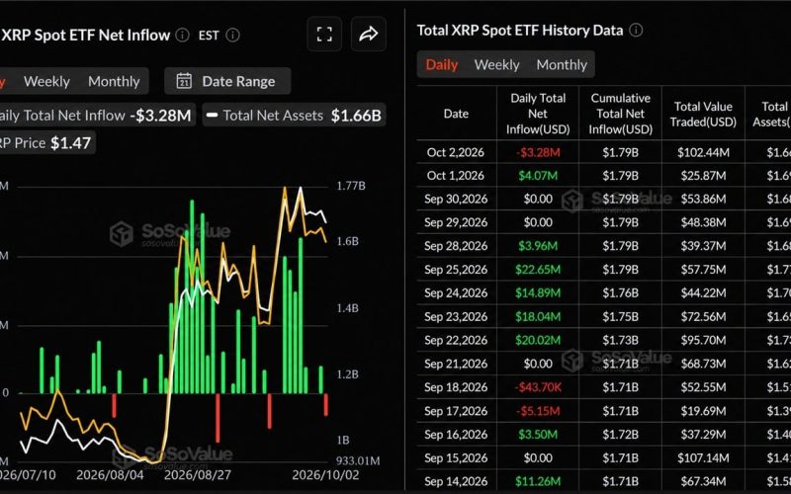Select Weekly tab in history table

pyautogui.click(x=497, y=64)
